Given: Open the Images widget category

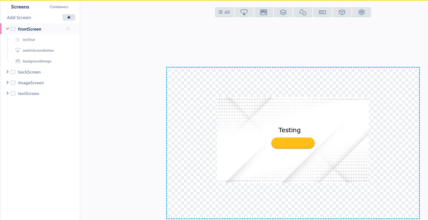Looking at the screenshot, I should 263,12.
